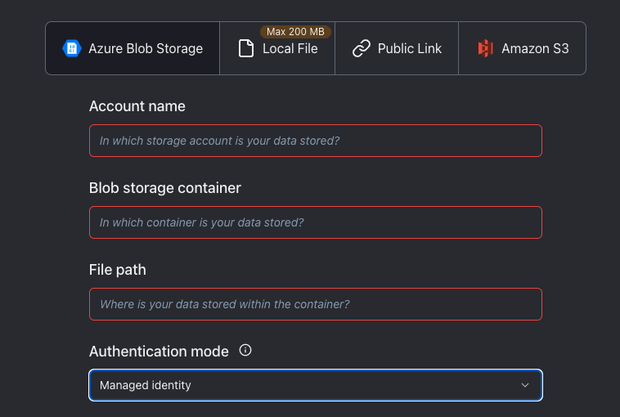Viewport: 620px width, 417px height.
Task: Click the Public Link chain icon
Action: click(362, 48)
